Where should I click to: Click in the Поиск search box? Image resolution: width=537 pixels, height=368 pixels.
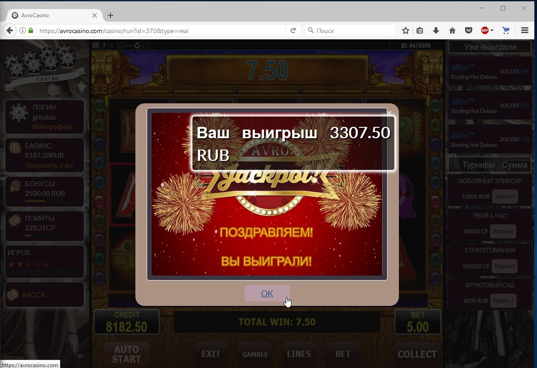pos(350,30)
